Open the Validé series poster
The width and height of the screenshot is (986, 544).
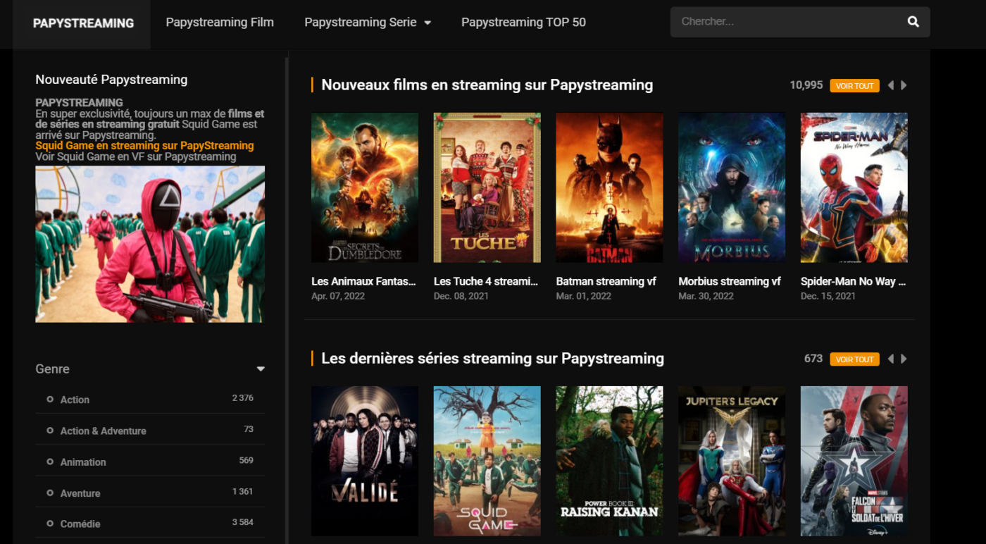[365, 461]
